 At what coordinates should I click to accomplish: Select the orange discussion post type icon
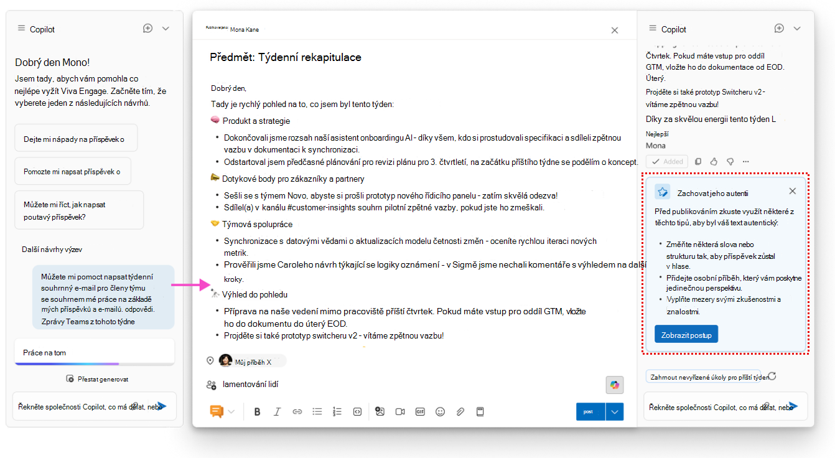point(217,411)
